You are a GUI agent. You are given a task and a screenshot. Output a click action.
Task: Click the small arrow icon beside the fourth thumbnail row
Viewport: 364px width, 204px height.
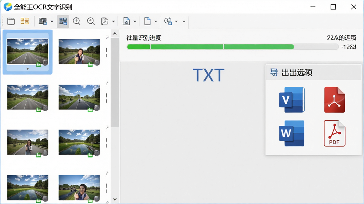coord(107,173)
